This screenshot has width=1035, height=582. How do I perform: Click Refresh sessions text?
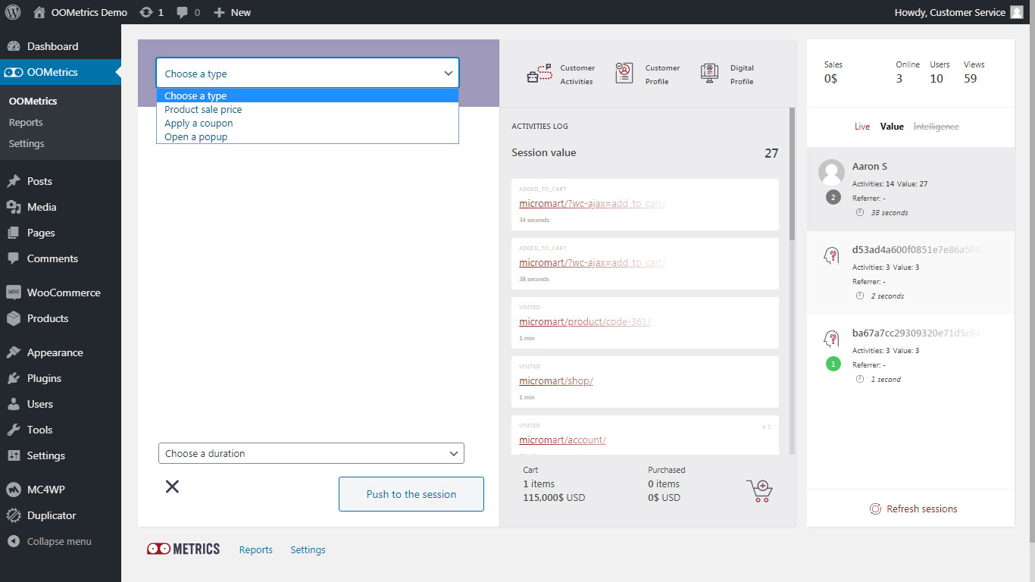click(922, 509)
